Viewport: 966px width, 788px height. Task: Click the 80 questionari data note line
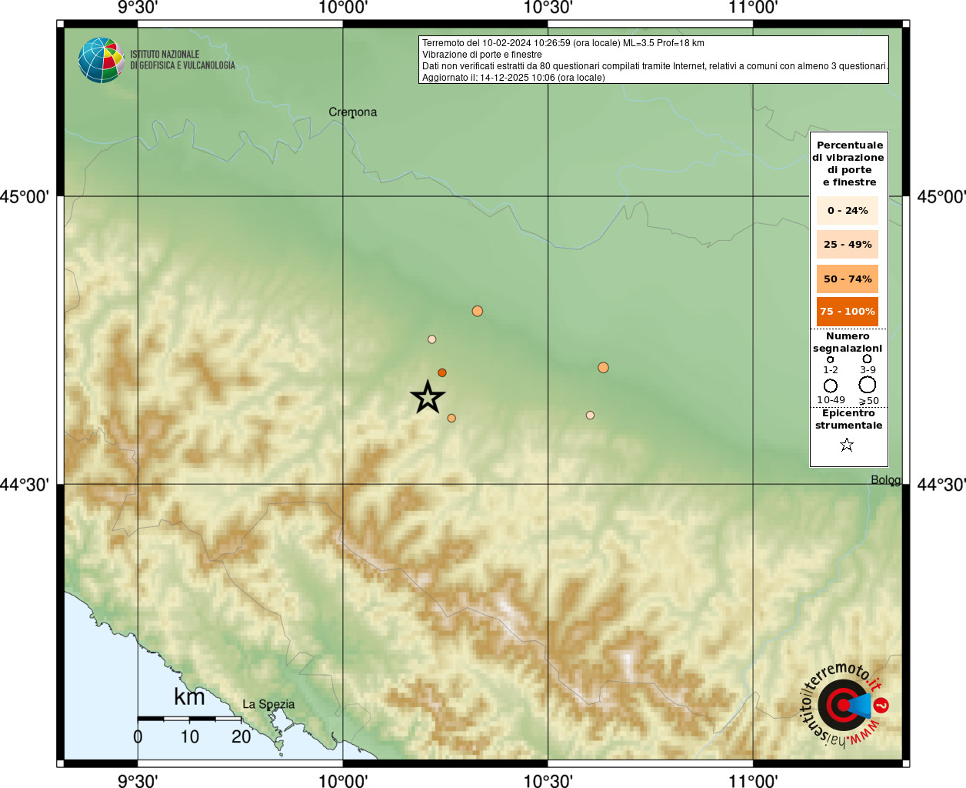point(655,66)
